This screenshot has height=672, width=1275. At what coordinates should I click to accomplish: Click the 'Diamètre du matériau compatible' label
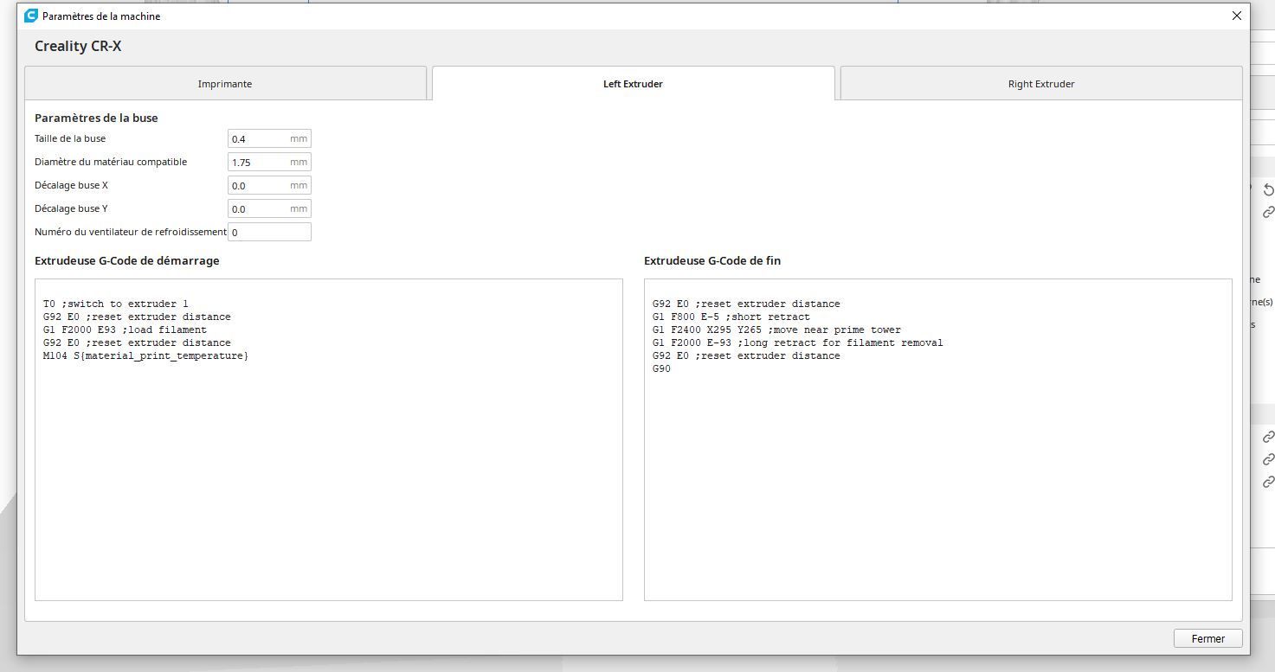click(111, 162)
